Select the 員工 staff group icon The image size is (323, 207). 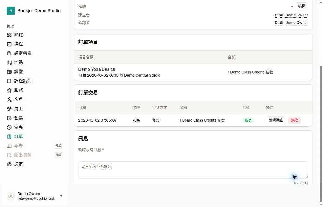pos(9,109)
